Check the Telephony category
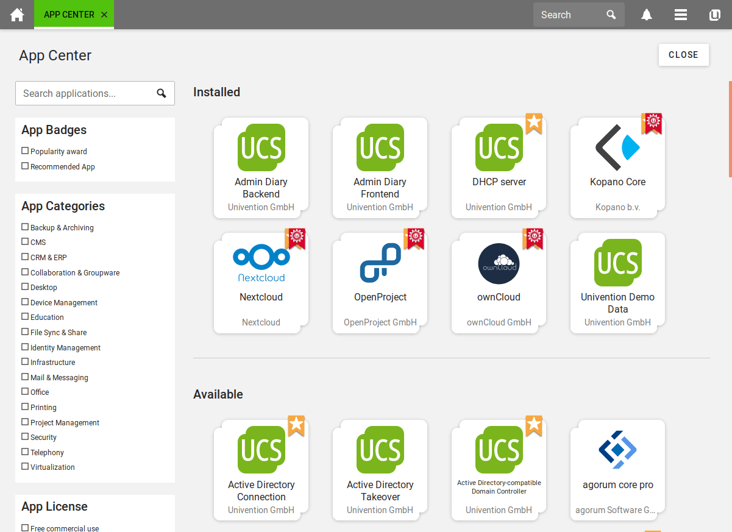This screenshot has height=532, width=732. [x=25, y=452]
